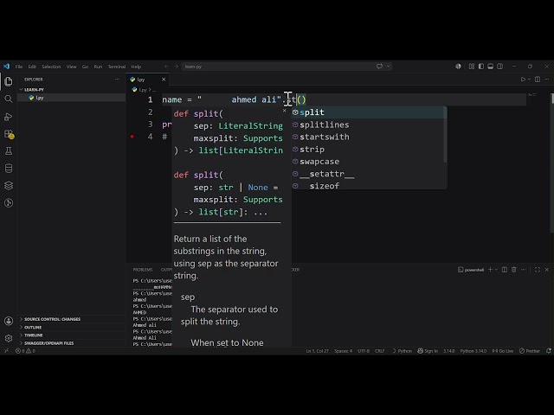Open the Help menu
554x415 pixels.
[x=136, y=67]
